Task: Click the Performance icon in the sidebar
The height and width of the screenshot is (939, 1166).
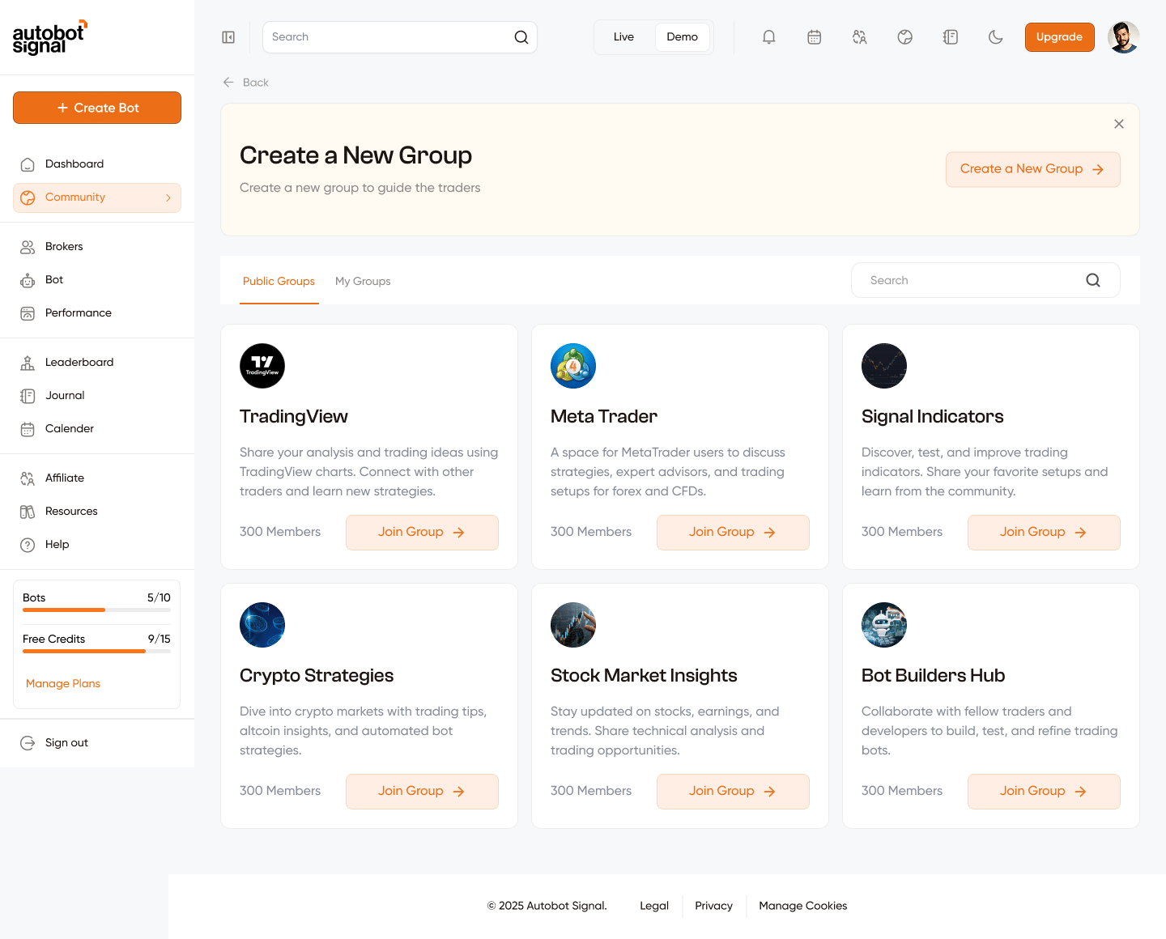Action: [28, 313]
